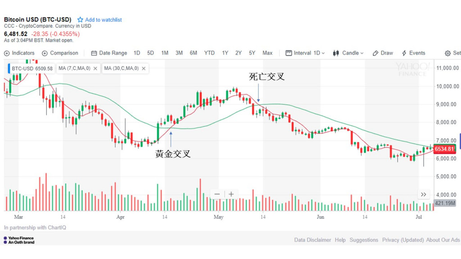
Task: Select the MA (7,C,MA,0) legend label
Action: pyautogui.click(x=74, y=68)
